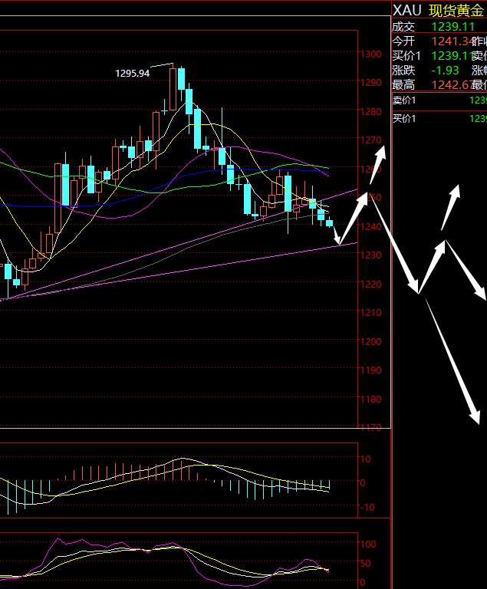Click the 买价1 row beneath 卖价1 in depth panel
This screenshot has width=487, height=589.
[x=439, y=119]
